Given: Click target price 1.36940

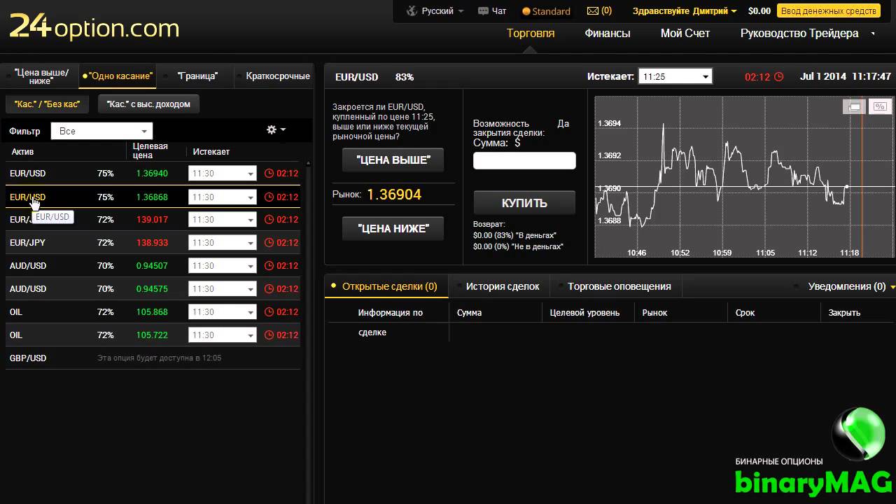Looking at the screenshot, I should tap(152, 174).
